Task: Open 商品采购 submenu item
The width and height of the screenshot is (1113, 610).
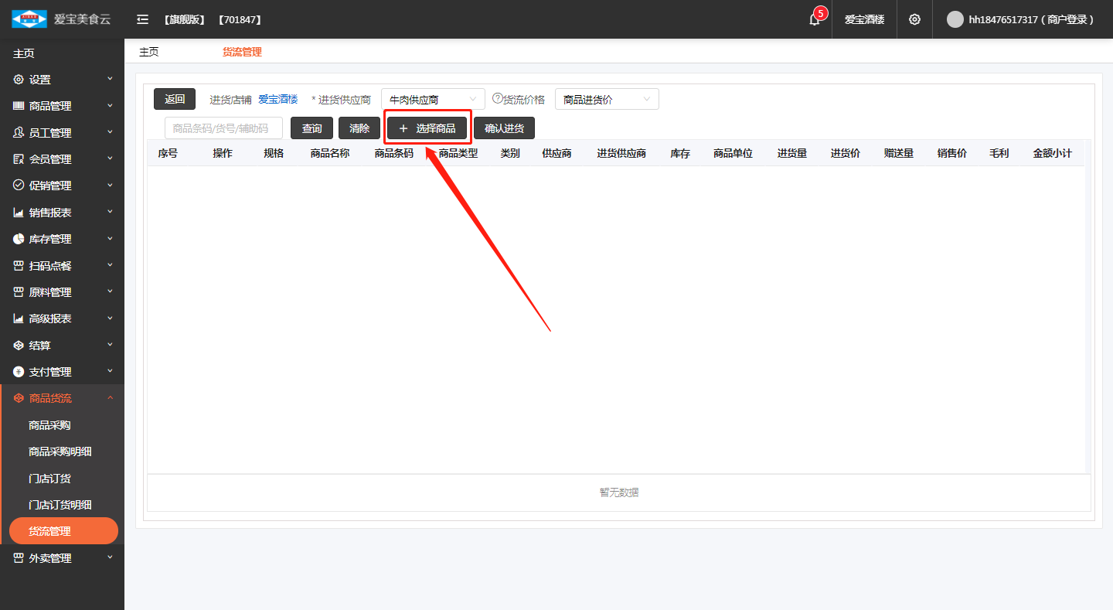Action: 49,425
